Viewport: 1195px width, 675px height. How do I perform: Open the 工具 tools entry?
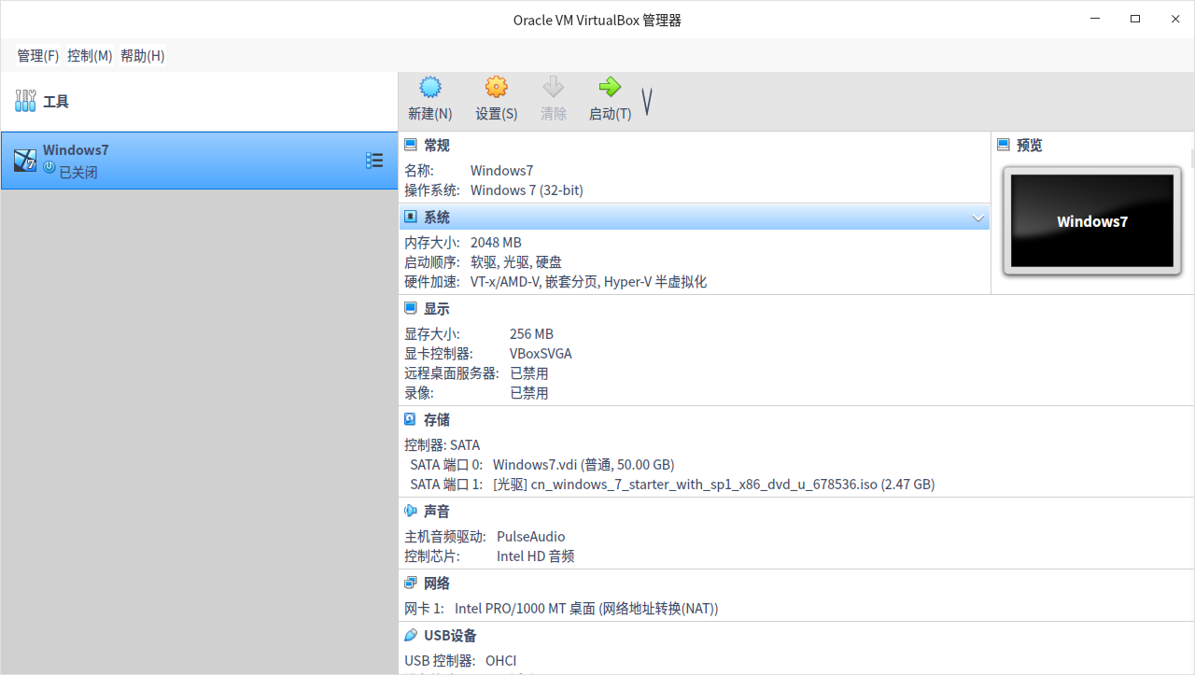point(199,101)
